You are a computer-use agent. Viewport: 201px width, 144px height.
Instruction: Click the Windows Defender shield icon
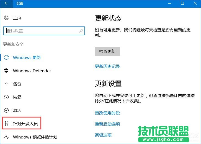pos(6,71)
